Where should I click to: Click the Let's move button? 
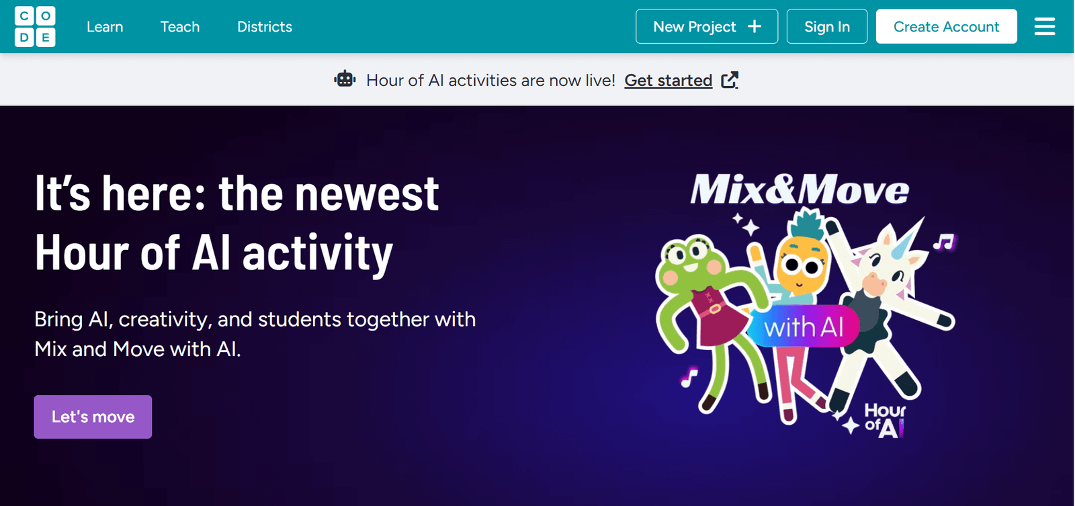tap(93, 417)
